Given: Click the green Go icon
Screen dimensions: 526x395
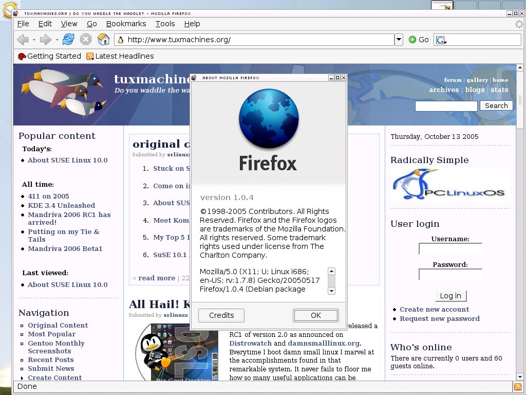Looking at the screenshot, I should pyautogui.click(x=412, y=40).
